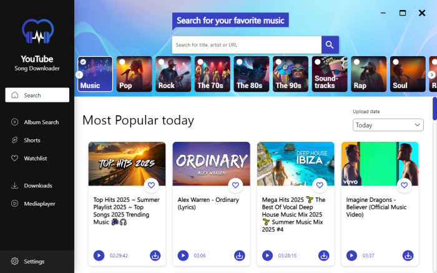Open Settings with the gear icon

pyautogui.click(x=15, y=261)
